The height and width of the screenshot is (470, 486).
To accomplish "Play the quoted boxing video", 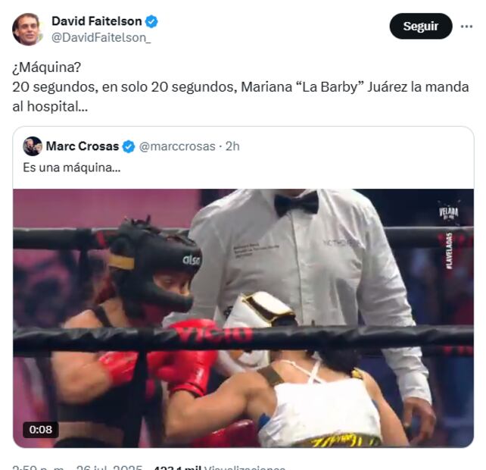I will coord(243,318).
